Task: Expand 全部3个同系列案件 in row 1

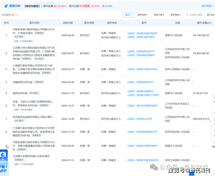Action: [x=23, y=41]
